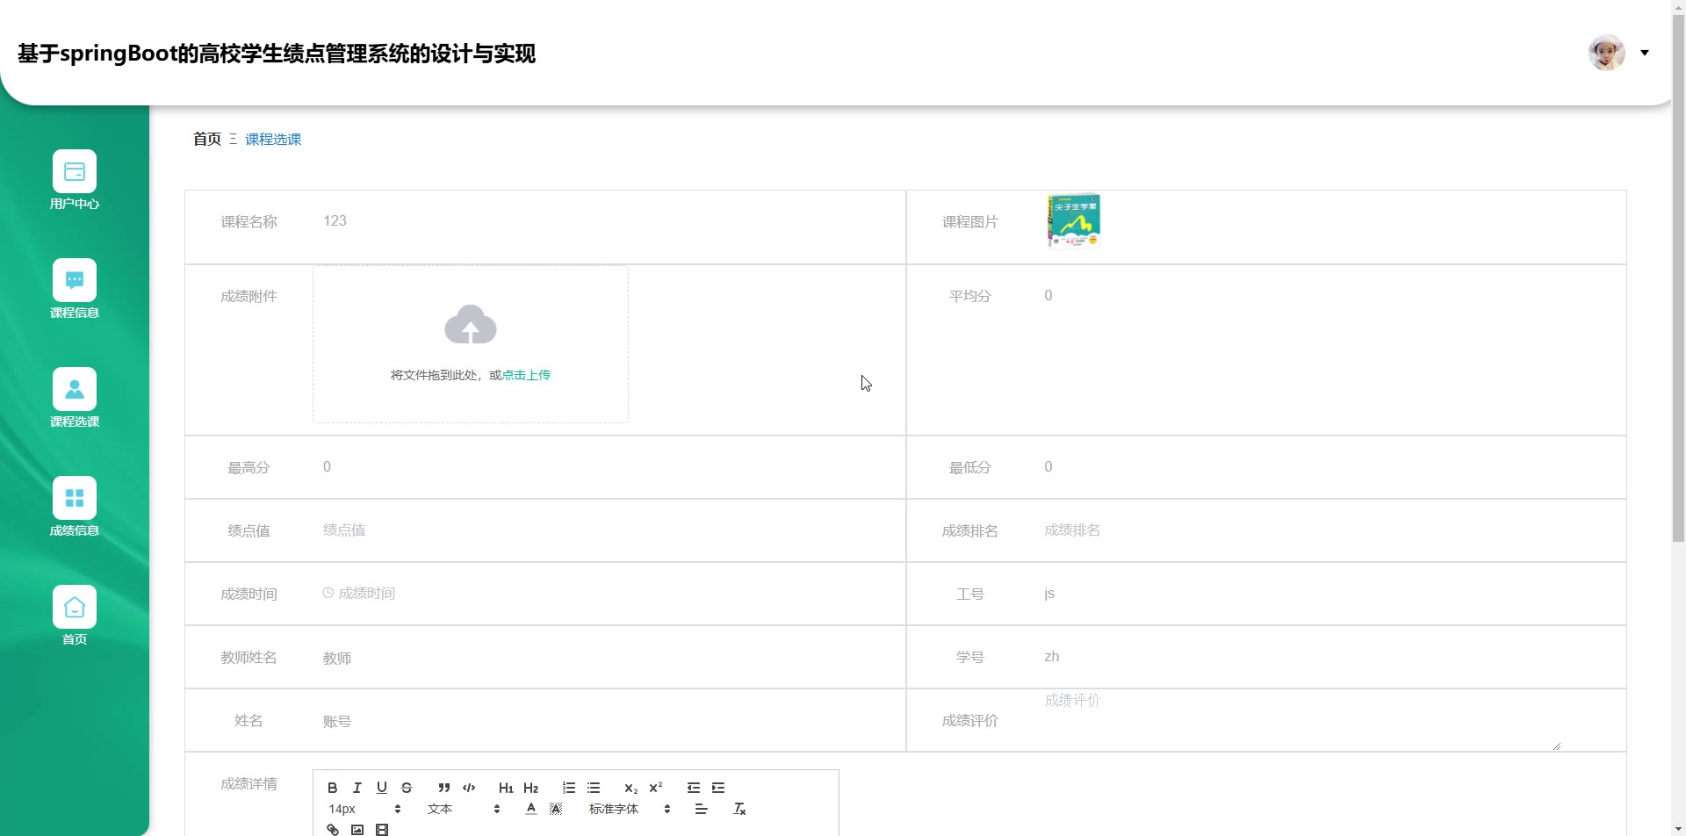
Task: Insert a link in the editor
Action: coord(333,829)
